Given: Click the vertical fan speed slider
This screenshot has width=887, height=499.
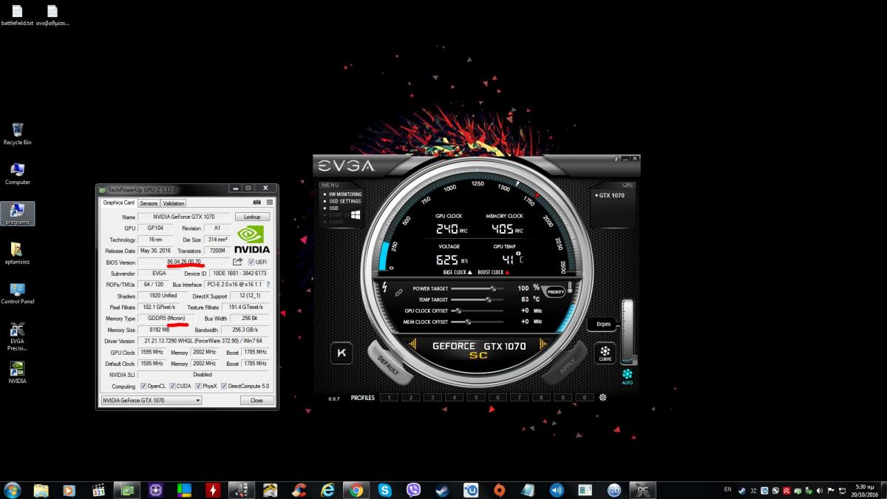Looking at the screenshot, I should tap(628, 332).
